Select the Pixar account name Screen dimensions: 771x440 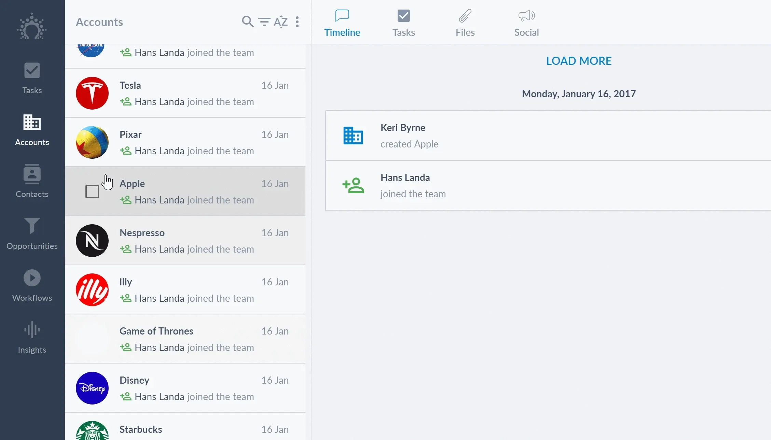[x=130, y=134]
